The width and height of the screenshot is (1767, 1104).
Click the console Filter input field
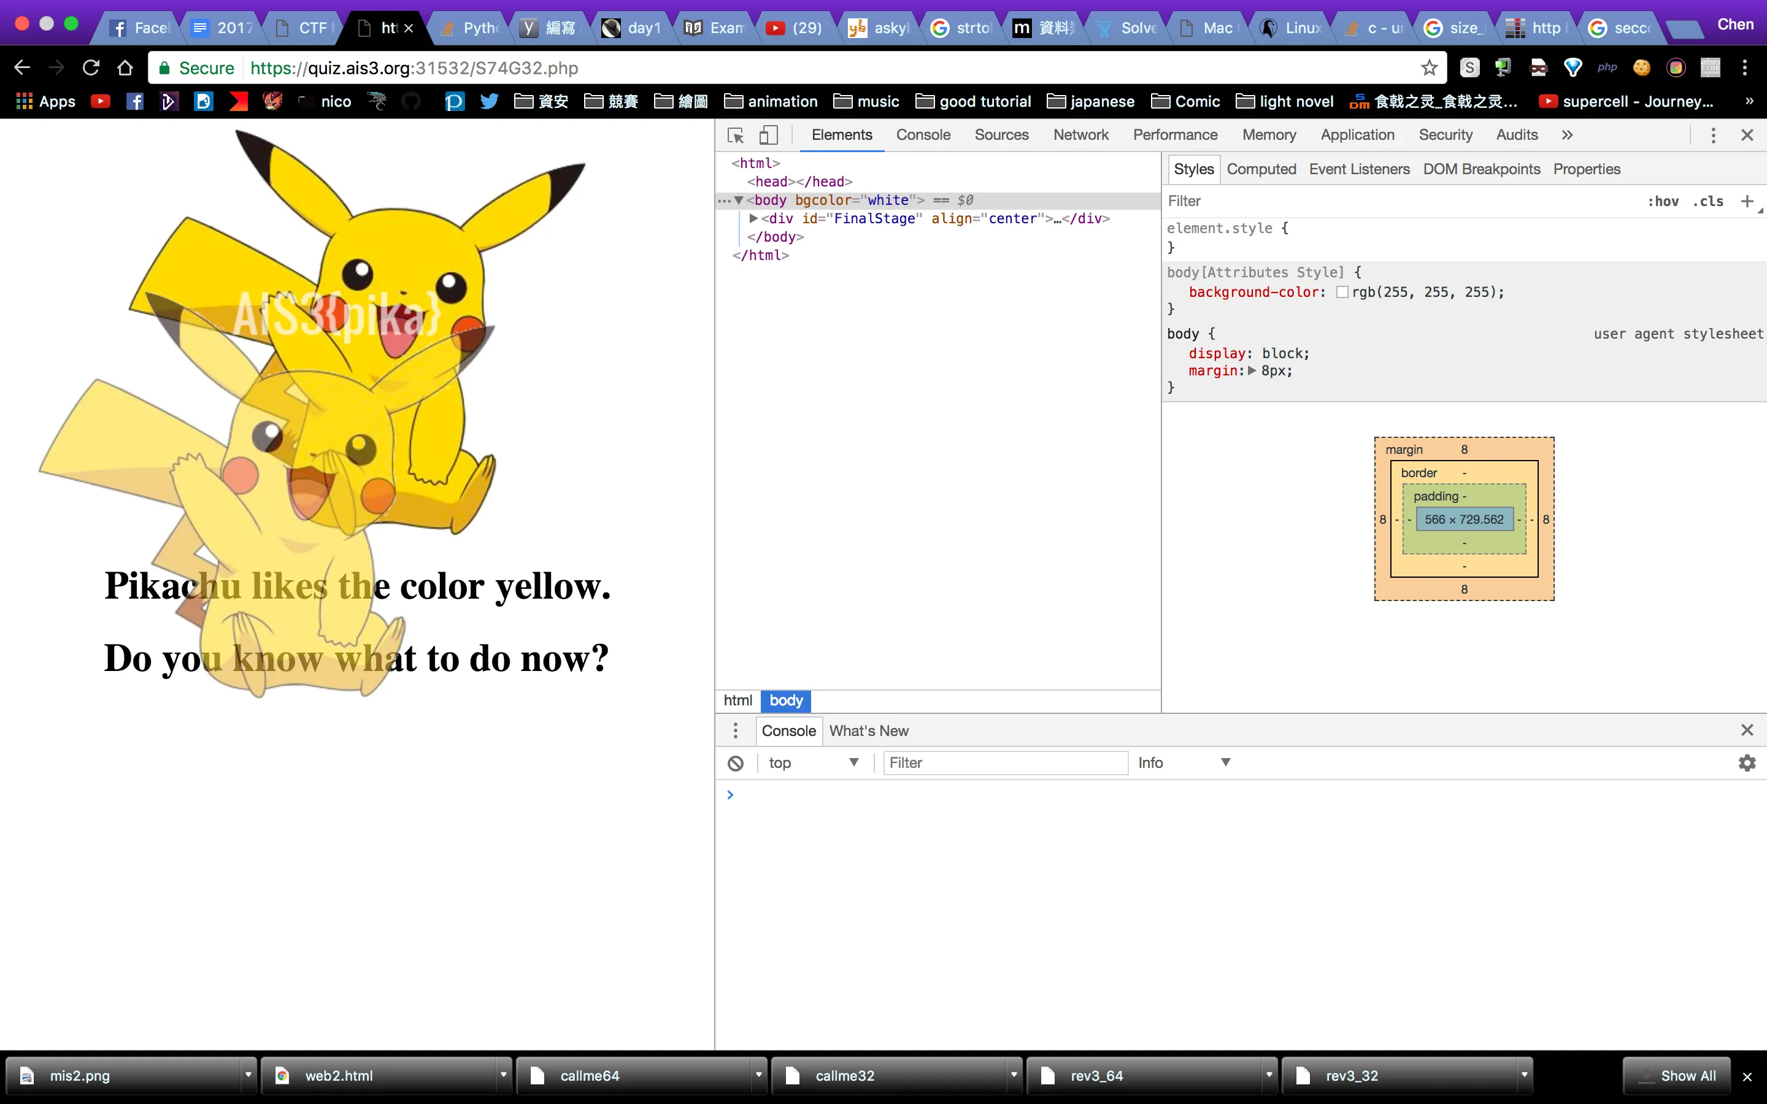pyautogui.click(x=1005, y=763)
